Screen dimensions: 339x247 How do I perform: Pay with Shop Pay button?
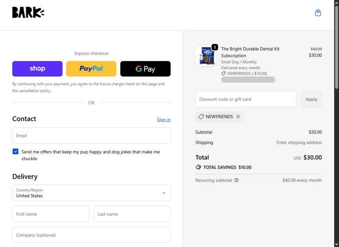[x=37, y=68]
